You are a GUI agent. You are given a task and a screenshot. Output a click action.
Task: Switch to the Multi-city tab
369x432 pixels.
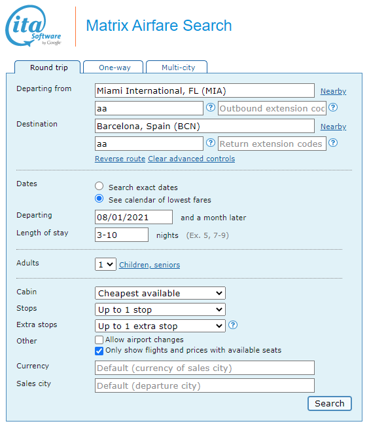177,68
